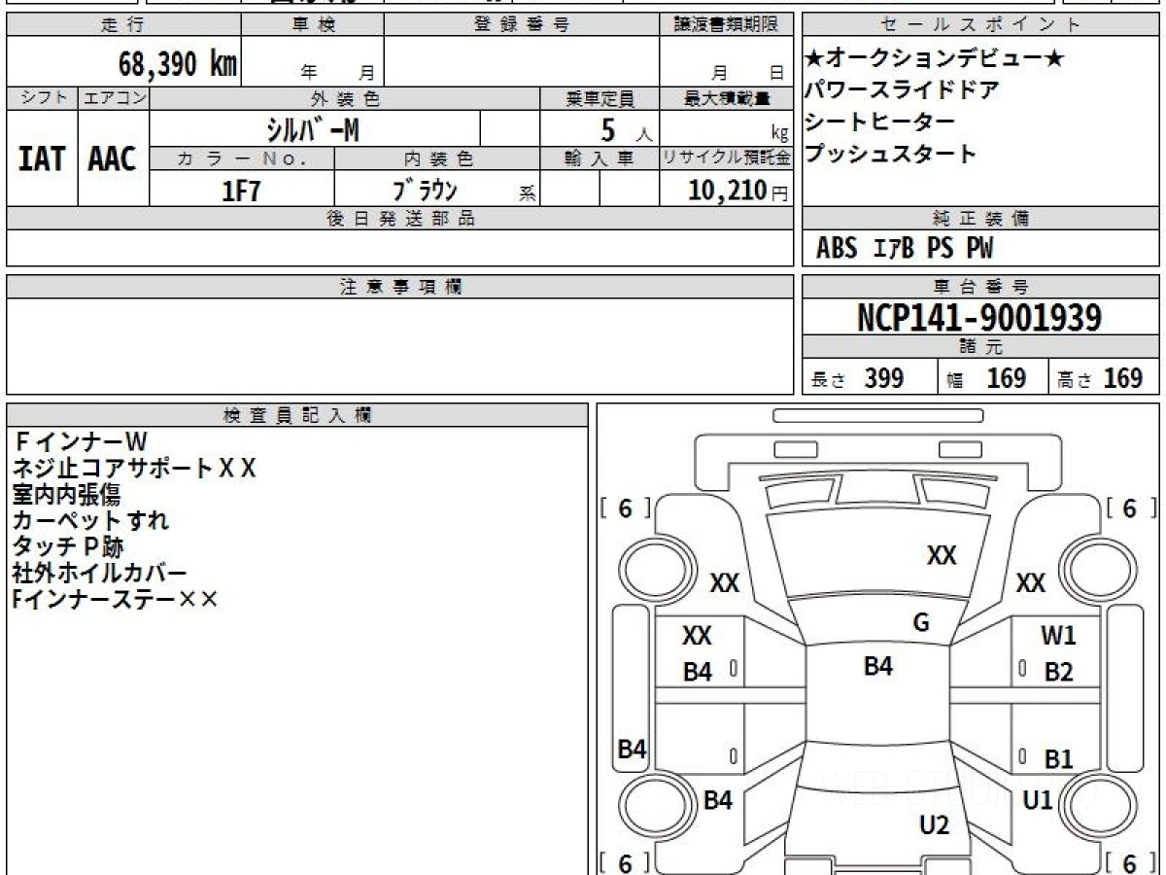Click the G mark on windshield diagram
Viewport: 1166px width, 875px height.
[x=921, y=623]
